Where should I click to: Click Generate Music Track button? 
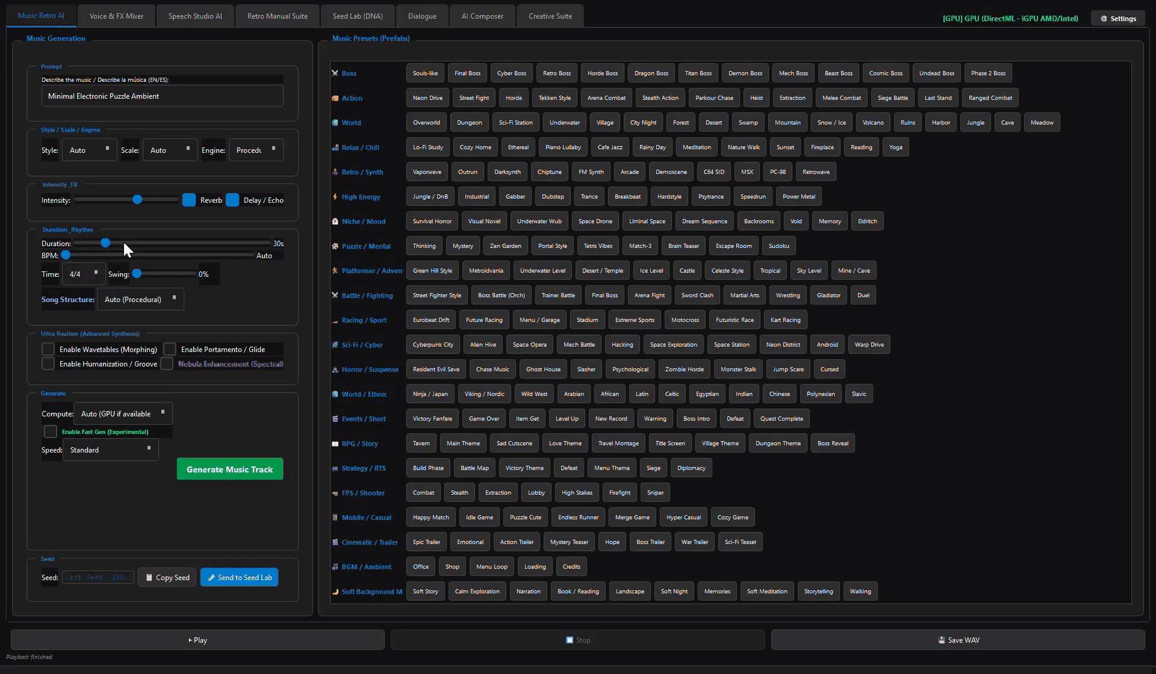230,469
